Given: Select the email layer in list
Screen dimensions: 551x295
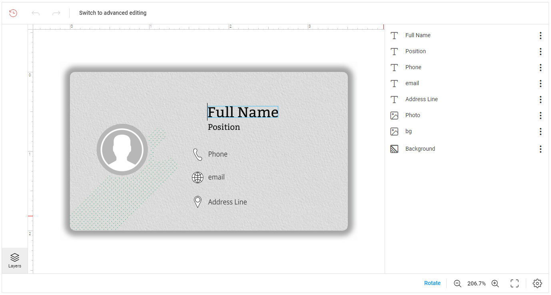Looking at the screenshot, I should click(412, 83).
